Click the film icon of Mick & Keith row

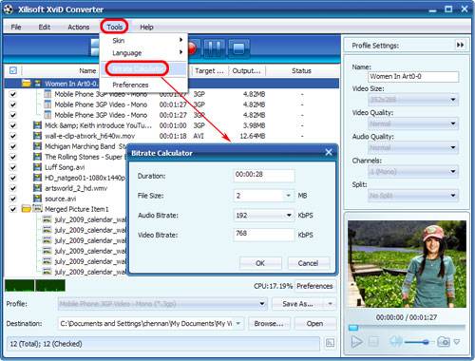coord(37,125)
